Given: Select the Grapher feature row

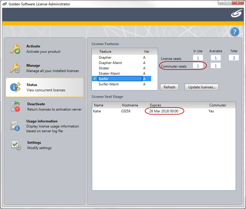Looking at the screenshot, I should coord(122,58).
